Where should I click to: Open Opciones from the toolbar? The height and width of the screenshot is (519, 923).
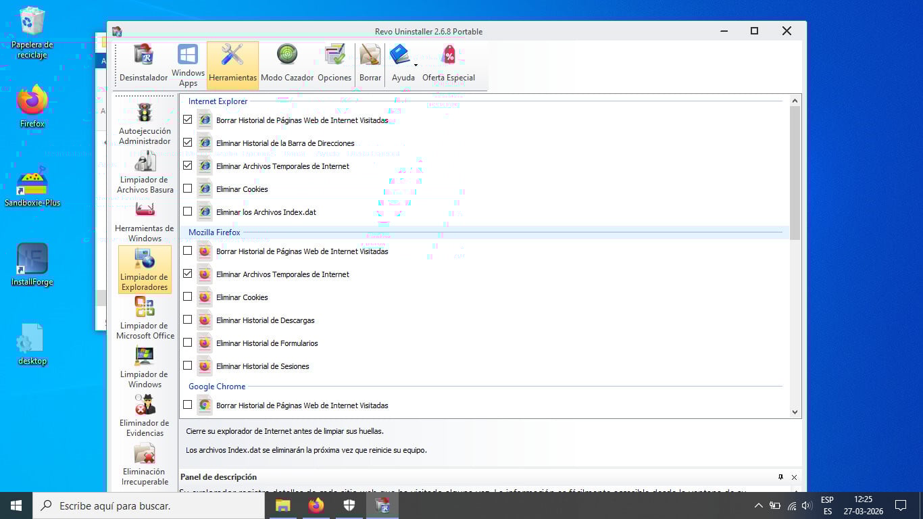334,65
